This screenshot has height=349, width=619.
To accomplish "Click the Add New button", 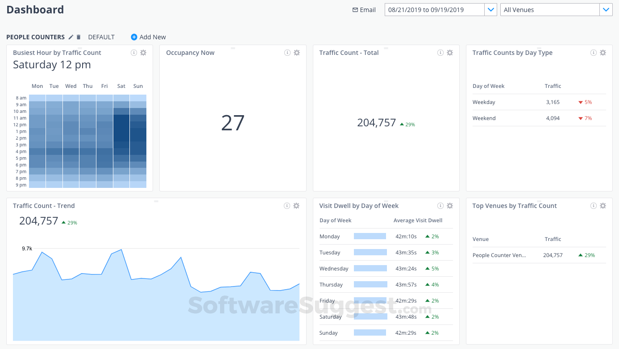I will pos(152,37).
